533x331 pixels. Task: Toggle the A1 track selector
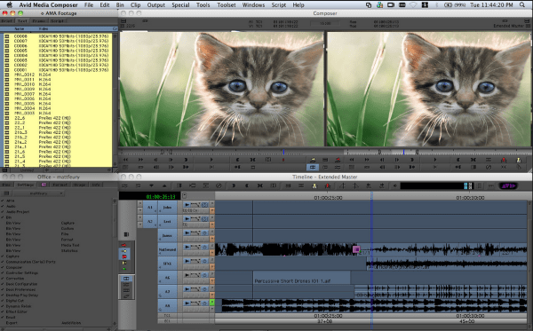[x=149, y=207]
